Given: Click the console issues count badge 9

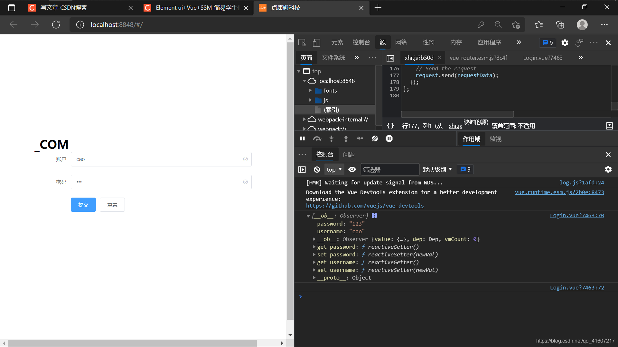Looking at the screenshot, I should (x=465, y=169).
